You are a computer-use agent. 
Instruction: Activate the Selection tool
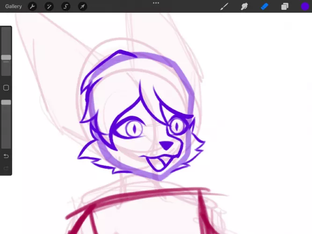(65, 7)
